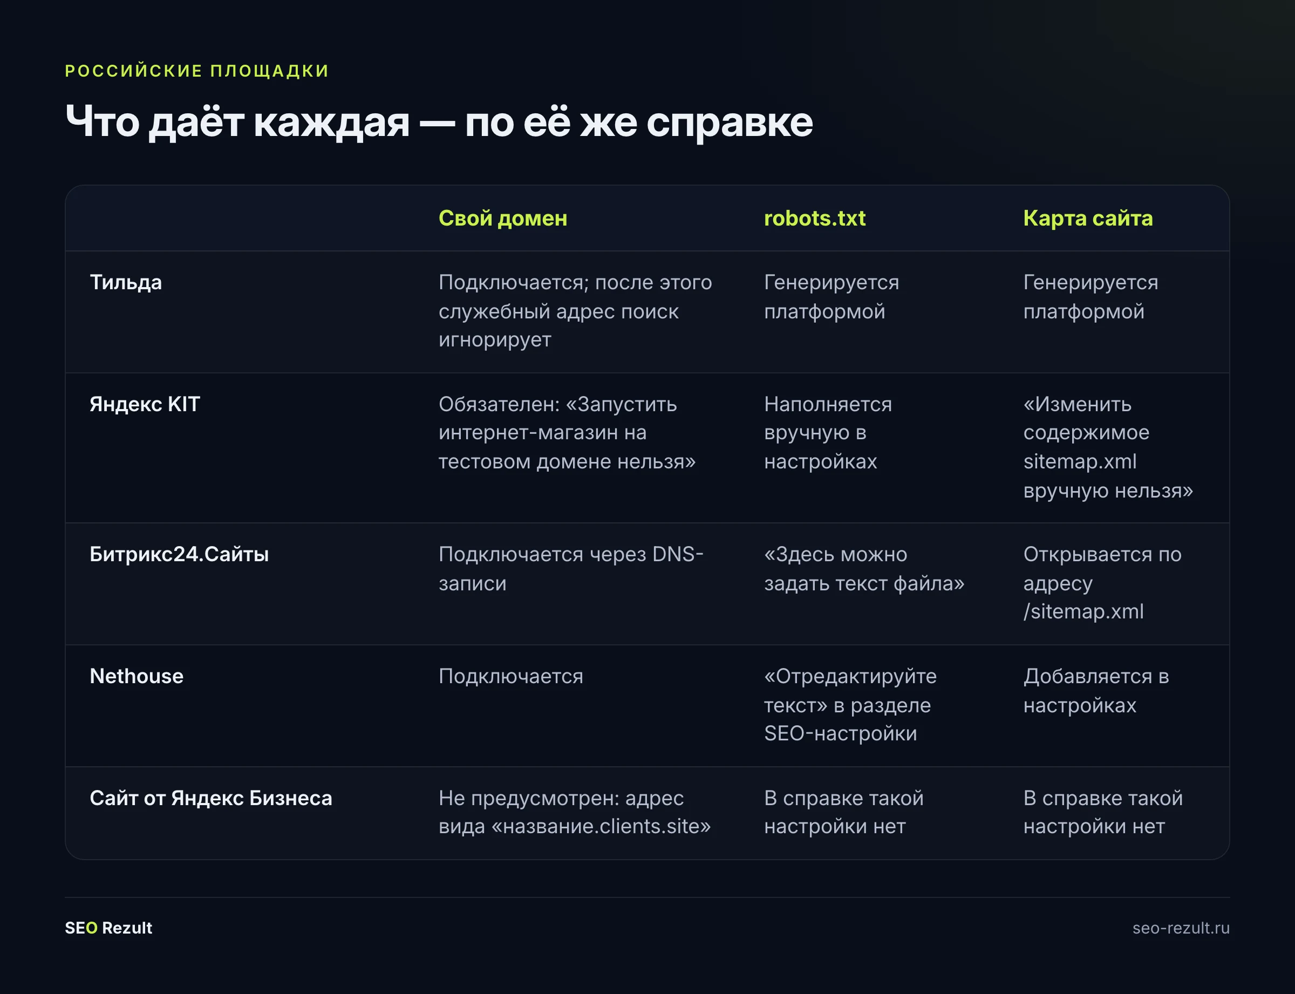Click the cell "Наполняется вручную в настройках"
The width and height of the screenshot is (1295, 994).
[x=828, y=432]
